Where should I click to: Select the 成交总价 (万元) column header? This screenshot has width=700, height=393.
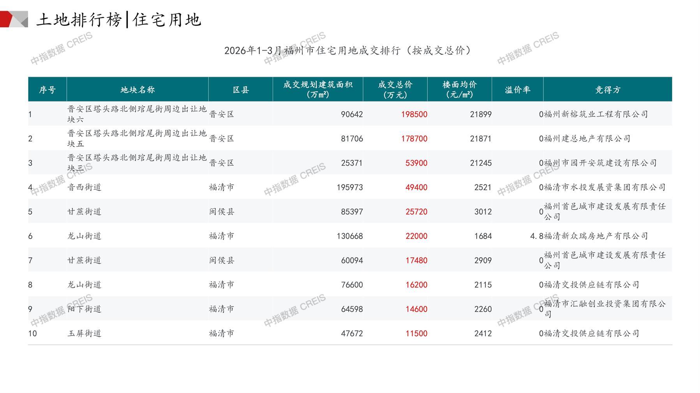tap(395, 89)
